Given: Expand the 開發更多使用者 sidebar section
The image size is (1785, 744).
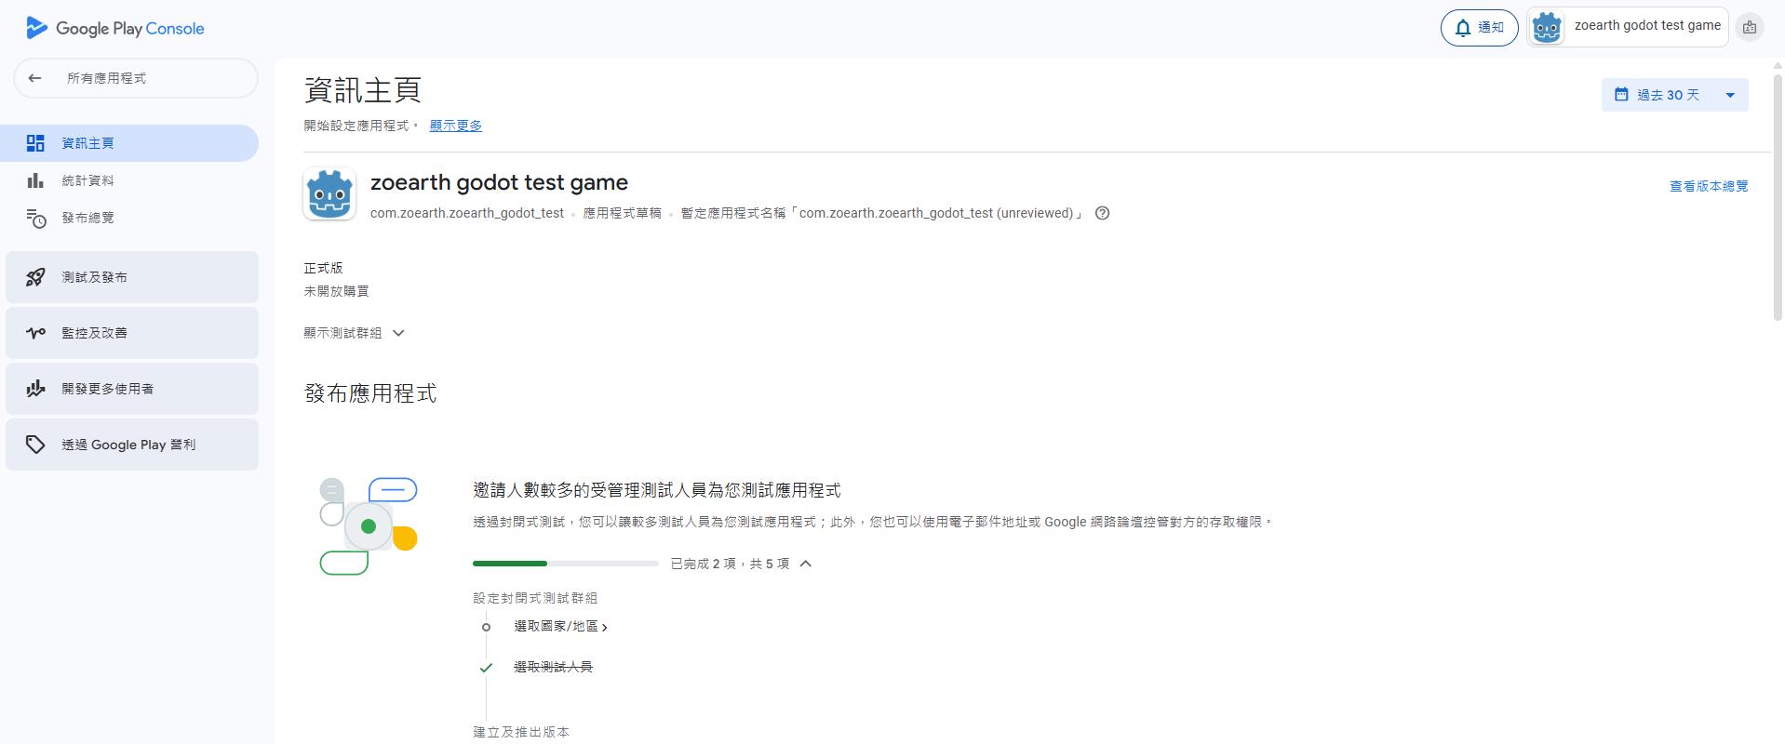Looking at the screenshot, I should click(x=132, y=389).
